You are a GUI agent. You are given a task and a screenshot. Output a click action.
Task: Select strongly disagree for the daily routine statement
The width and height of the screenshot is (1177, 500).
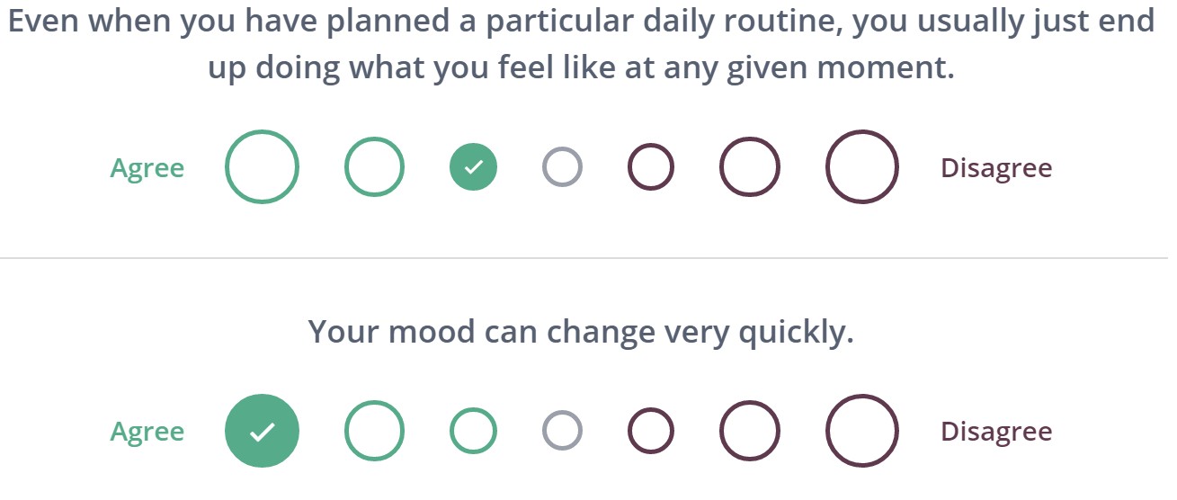(x=861, y=167)
